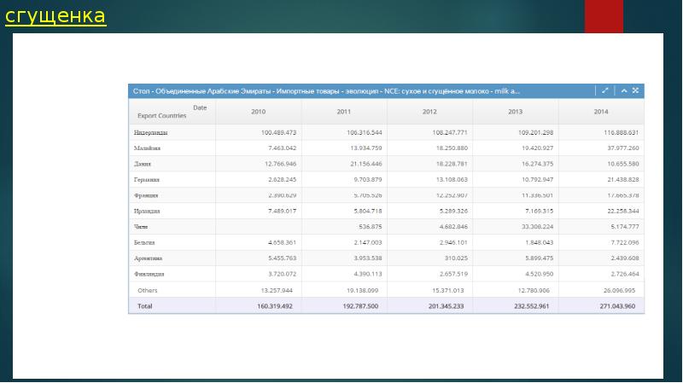683x383 pixels.
Task: Click the 2010 Total value 160.319.492
Action: 275,306
